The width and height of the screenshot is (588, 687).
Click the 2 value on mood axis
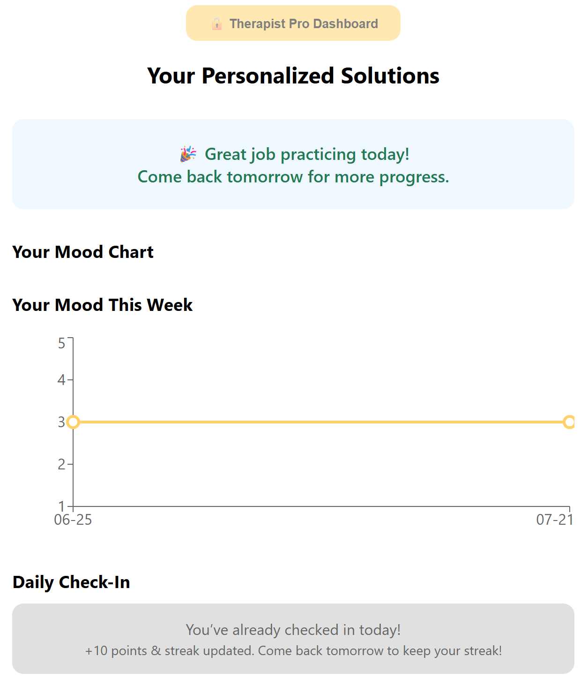(61, 464)
